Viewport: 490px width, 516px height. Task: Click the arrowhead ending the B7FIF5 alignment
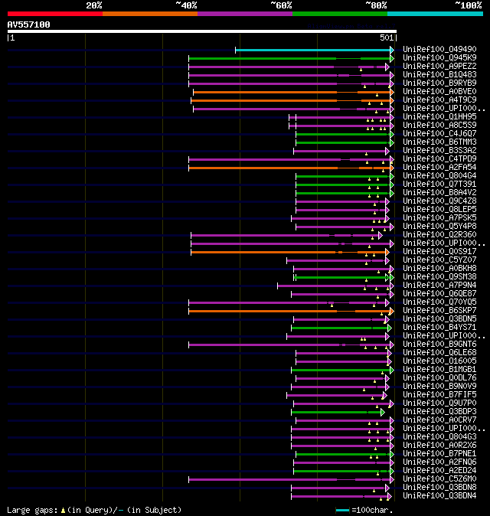coord(385,396)
